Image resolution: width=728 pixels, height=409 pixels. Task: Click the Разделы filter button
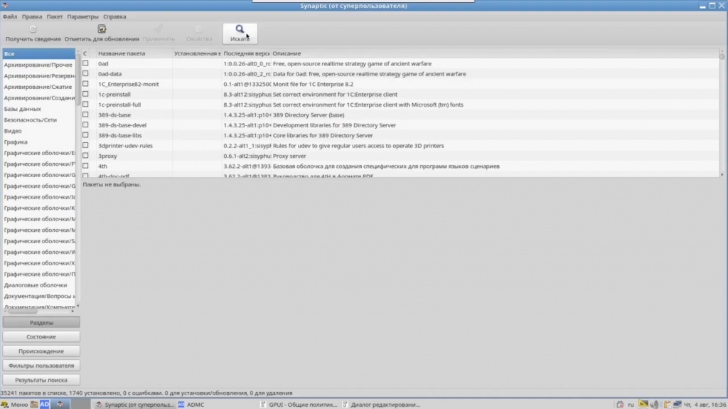pyautogui.click(x=41, y=322)
